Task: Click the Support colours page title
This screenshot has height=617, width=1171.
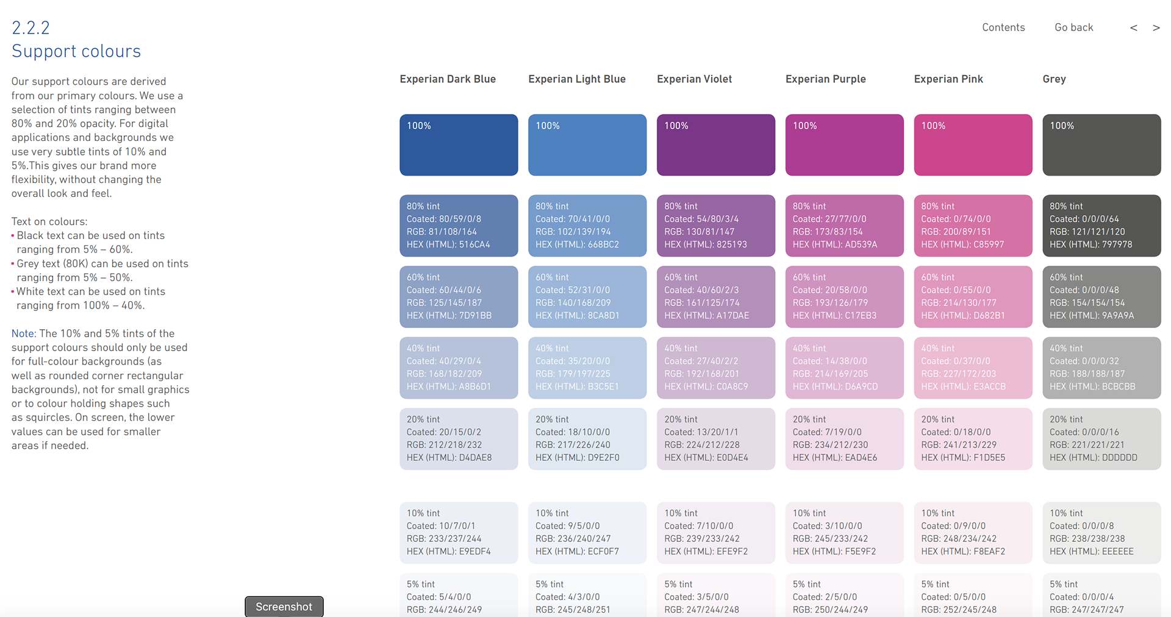Action: coord(76,51)
